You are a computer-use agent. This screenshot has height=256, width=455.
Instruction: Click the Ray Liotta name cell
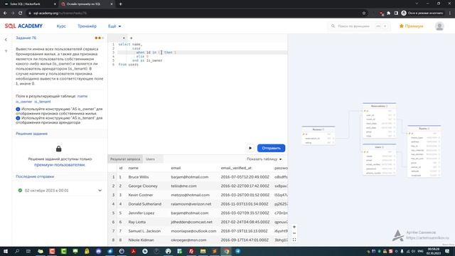pyautogui.click(x=137, y=222)
